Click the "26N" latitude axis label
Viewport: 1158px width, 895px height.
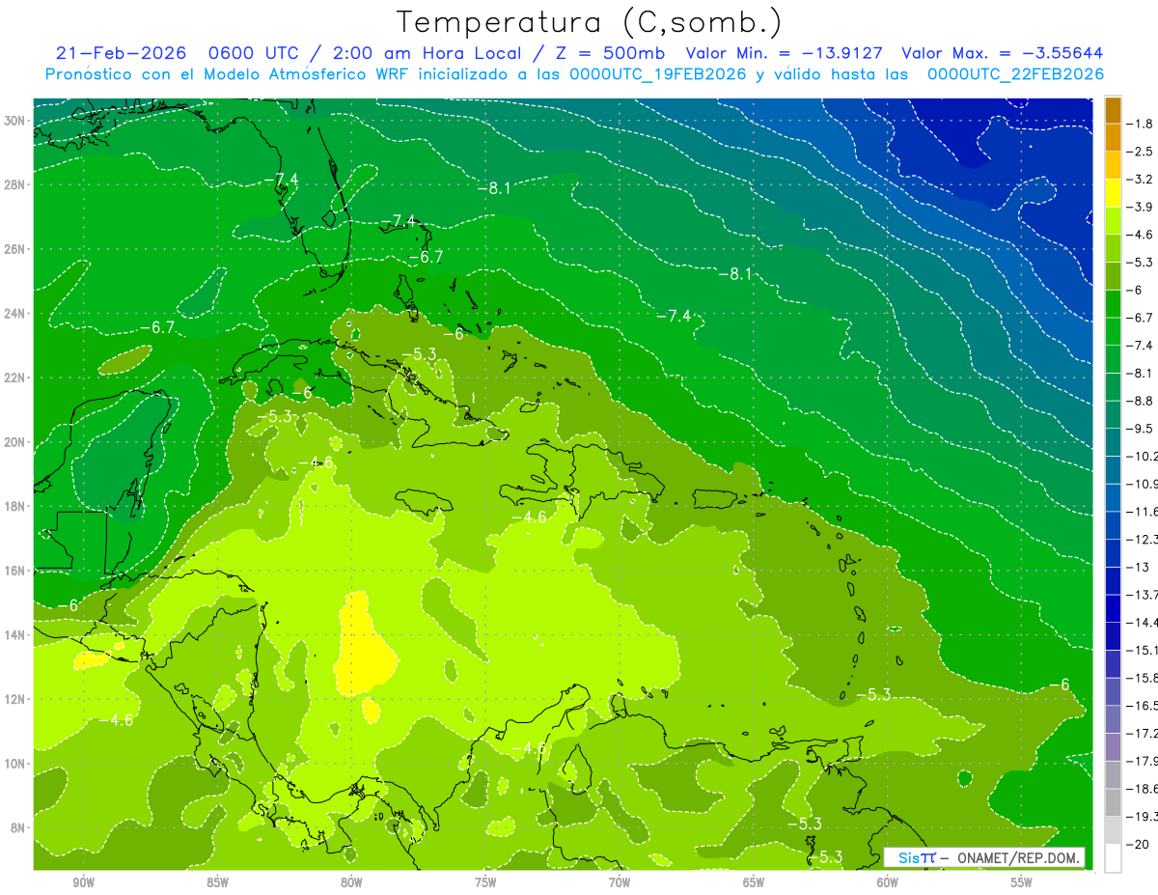[14, 249]
